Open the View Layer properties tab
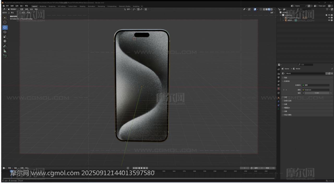The height and width of the screenshot is (183, 334). pos(279,81)
